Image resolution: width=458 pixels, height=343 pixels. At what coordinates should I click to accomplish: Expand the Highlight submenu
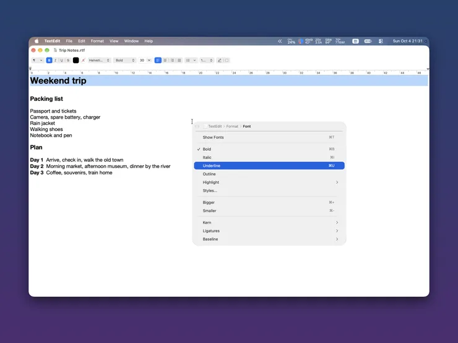point(269,182)
